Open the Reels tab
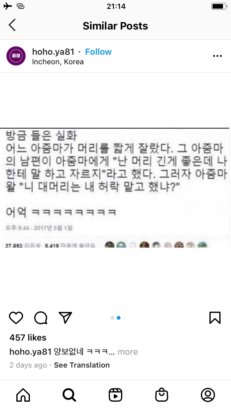The height and width of the screenshot is (410, 231). [x=115, y=395]
